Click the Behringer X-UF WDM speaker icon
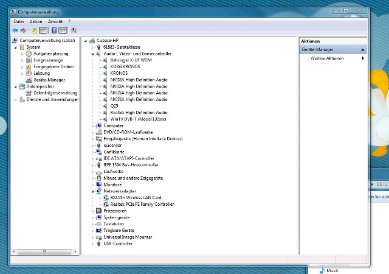Image resolution: width=389 pixels, height=274 pixels. [x=105, y=60]
